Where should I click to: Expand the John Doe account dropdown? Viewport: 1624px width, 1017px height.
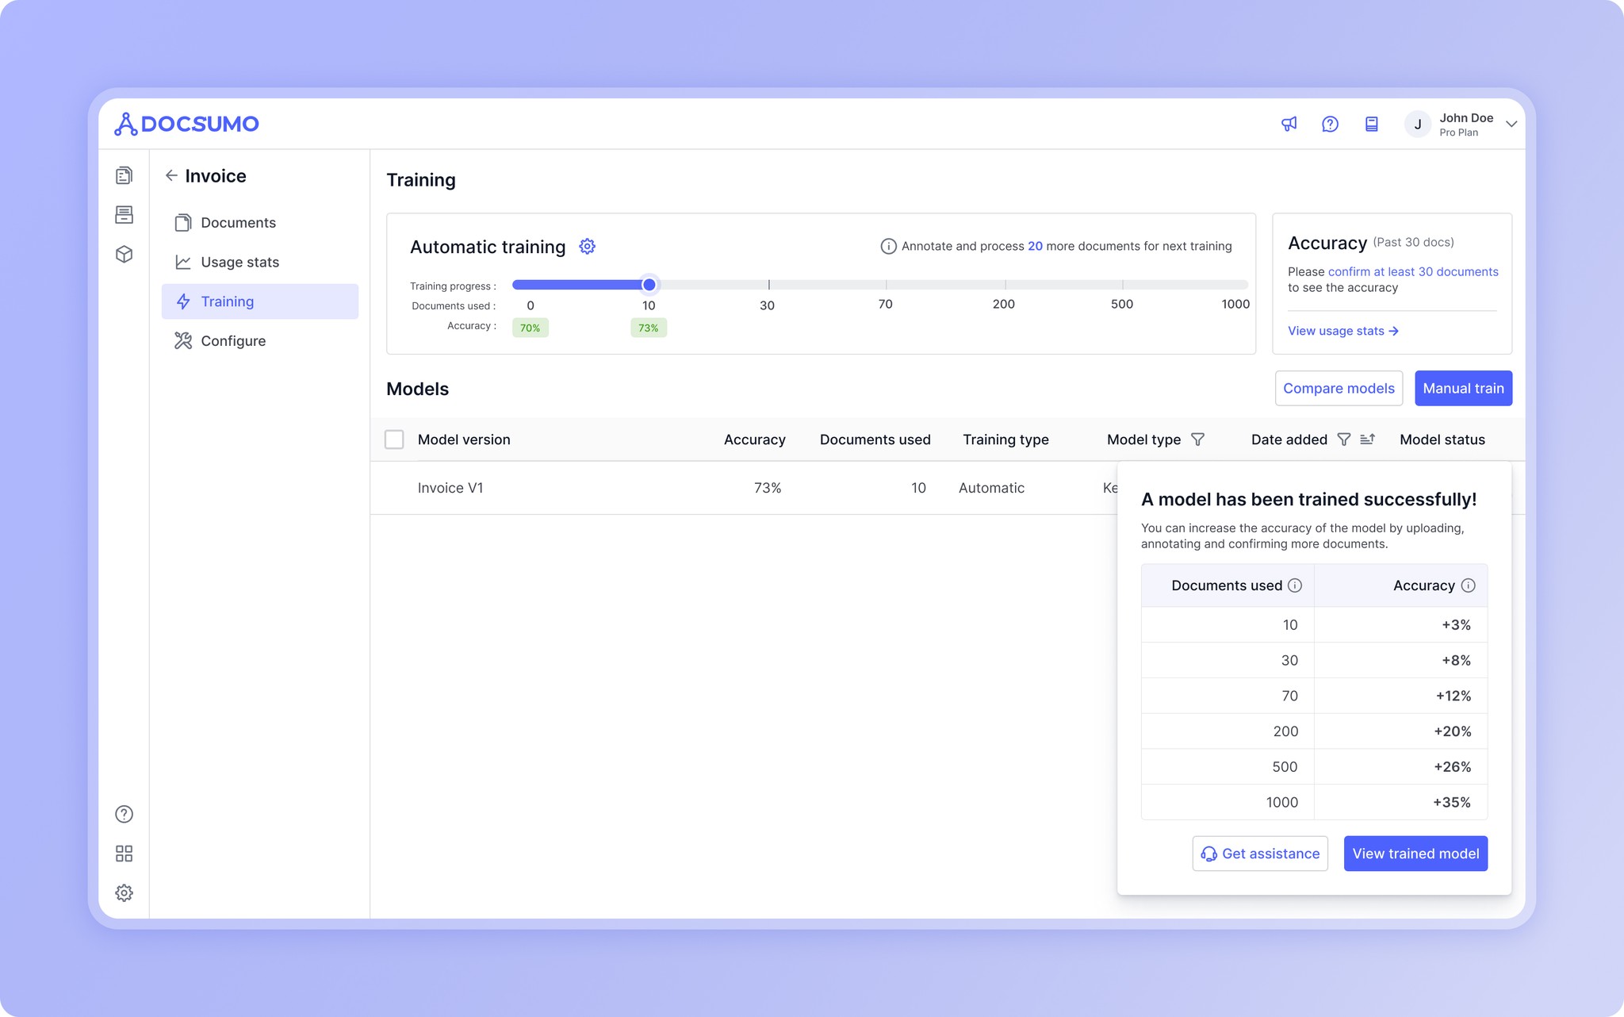pos(1511,125)
